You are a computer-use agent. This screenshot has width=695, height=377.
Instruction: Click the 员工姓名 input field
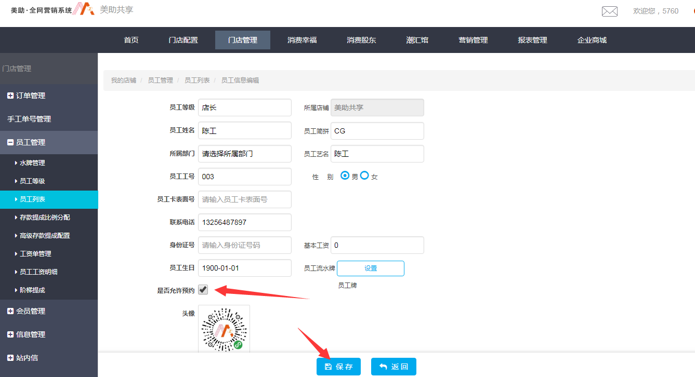(245, 131)
